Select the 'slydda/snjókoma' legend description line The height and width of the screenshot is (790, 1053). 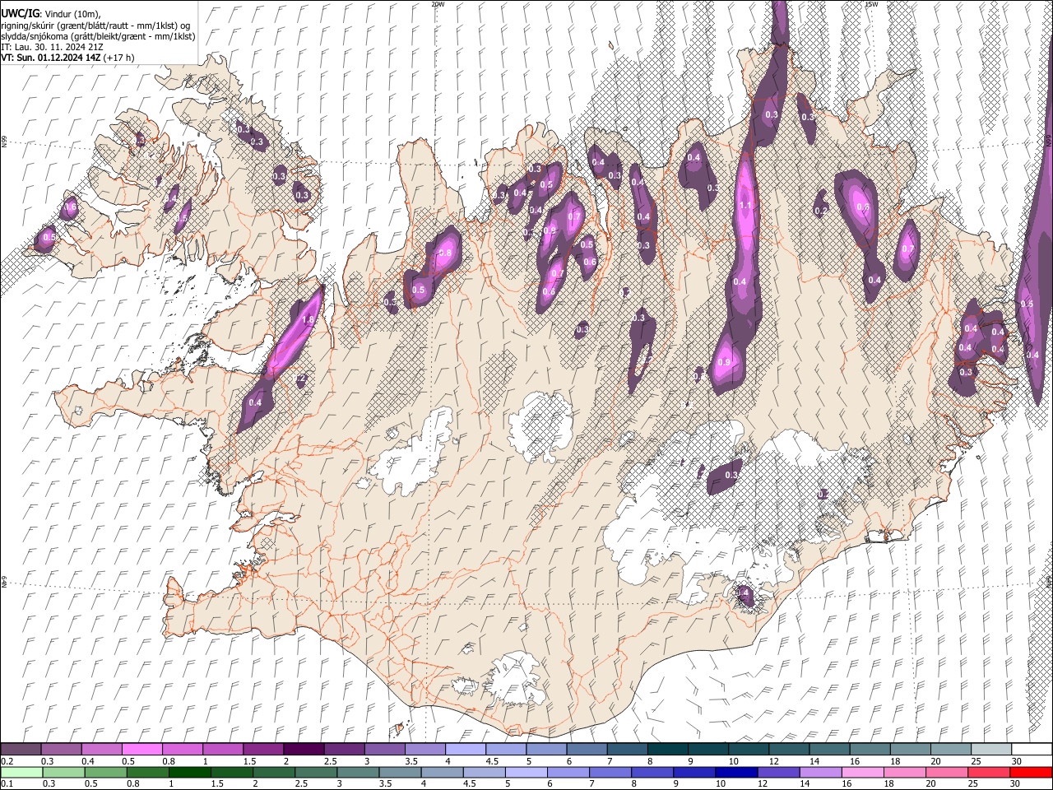point(98,36)
